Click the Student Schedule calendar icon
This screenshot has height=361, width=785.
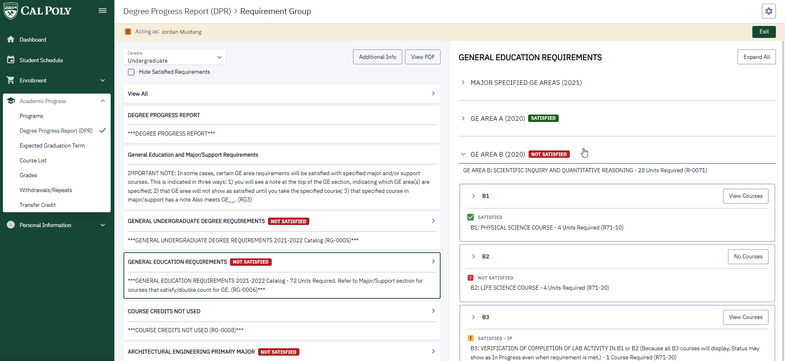coord(11,60)
